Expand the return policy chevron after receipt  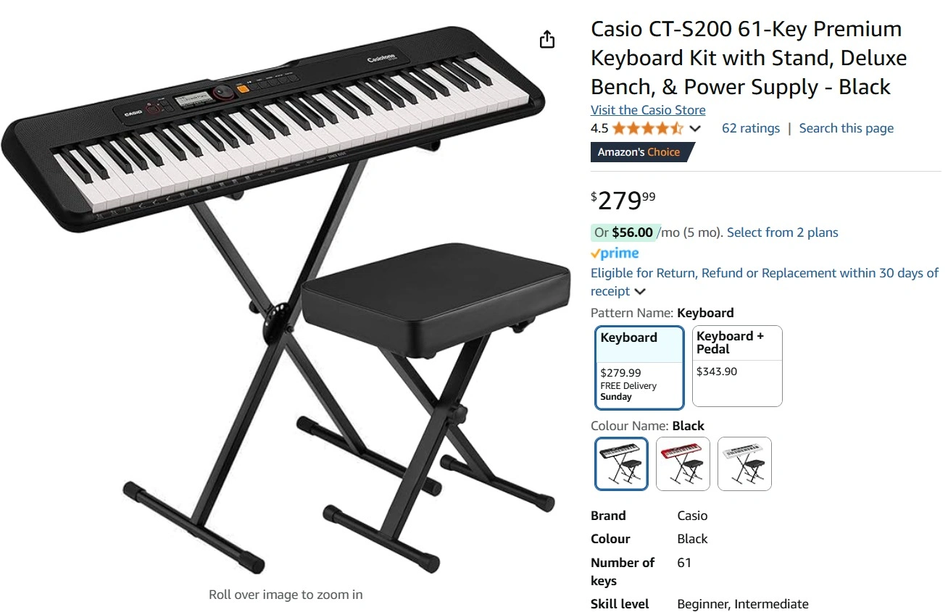(640, 292)
